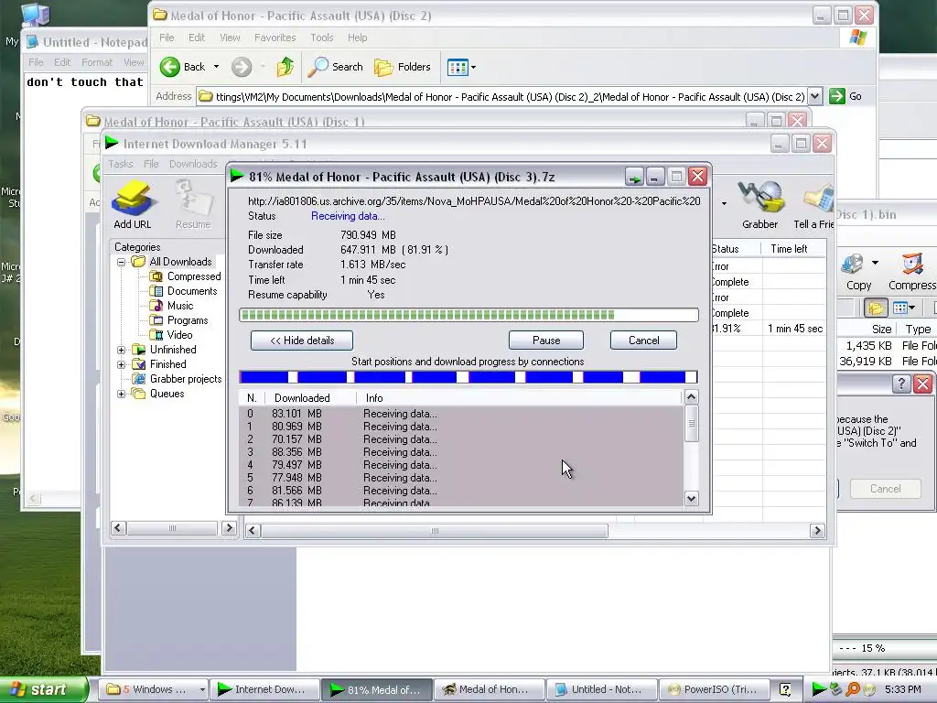Screen dimensions: 937x703
Task: Open the Downloads menu in IDM
Action: (193, 164)
